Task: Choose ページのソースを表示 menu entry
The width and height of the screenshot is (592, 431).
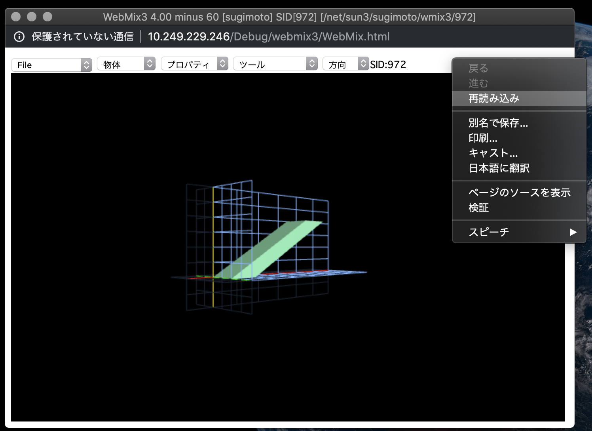Action: click(519, 193)
